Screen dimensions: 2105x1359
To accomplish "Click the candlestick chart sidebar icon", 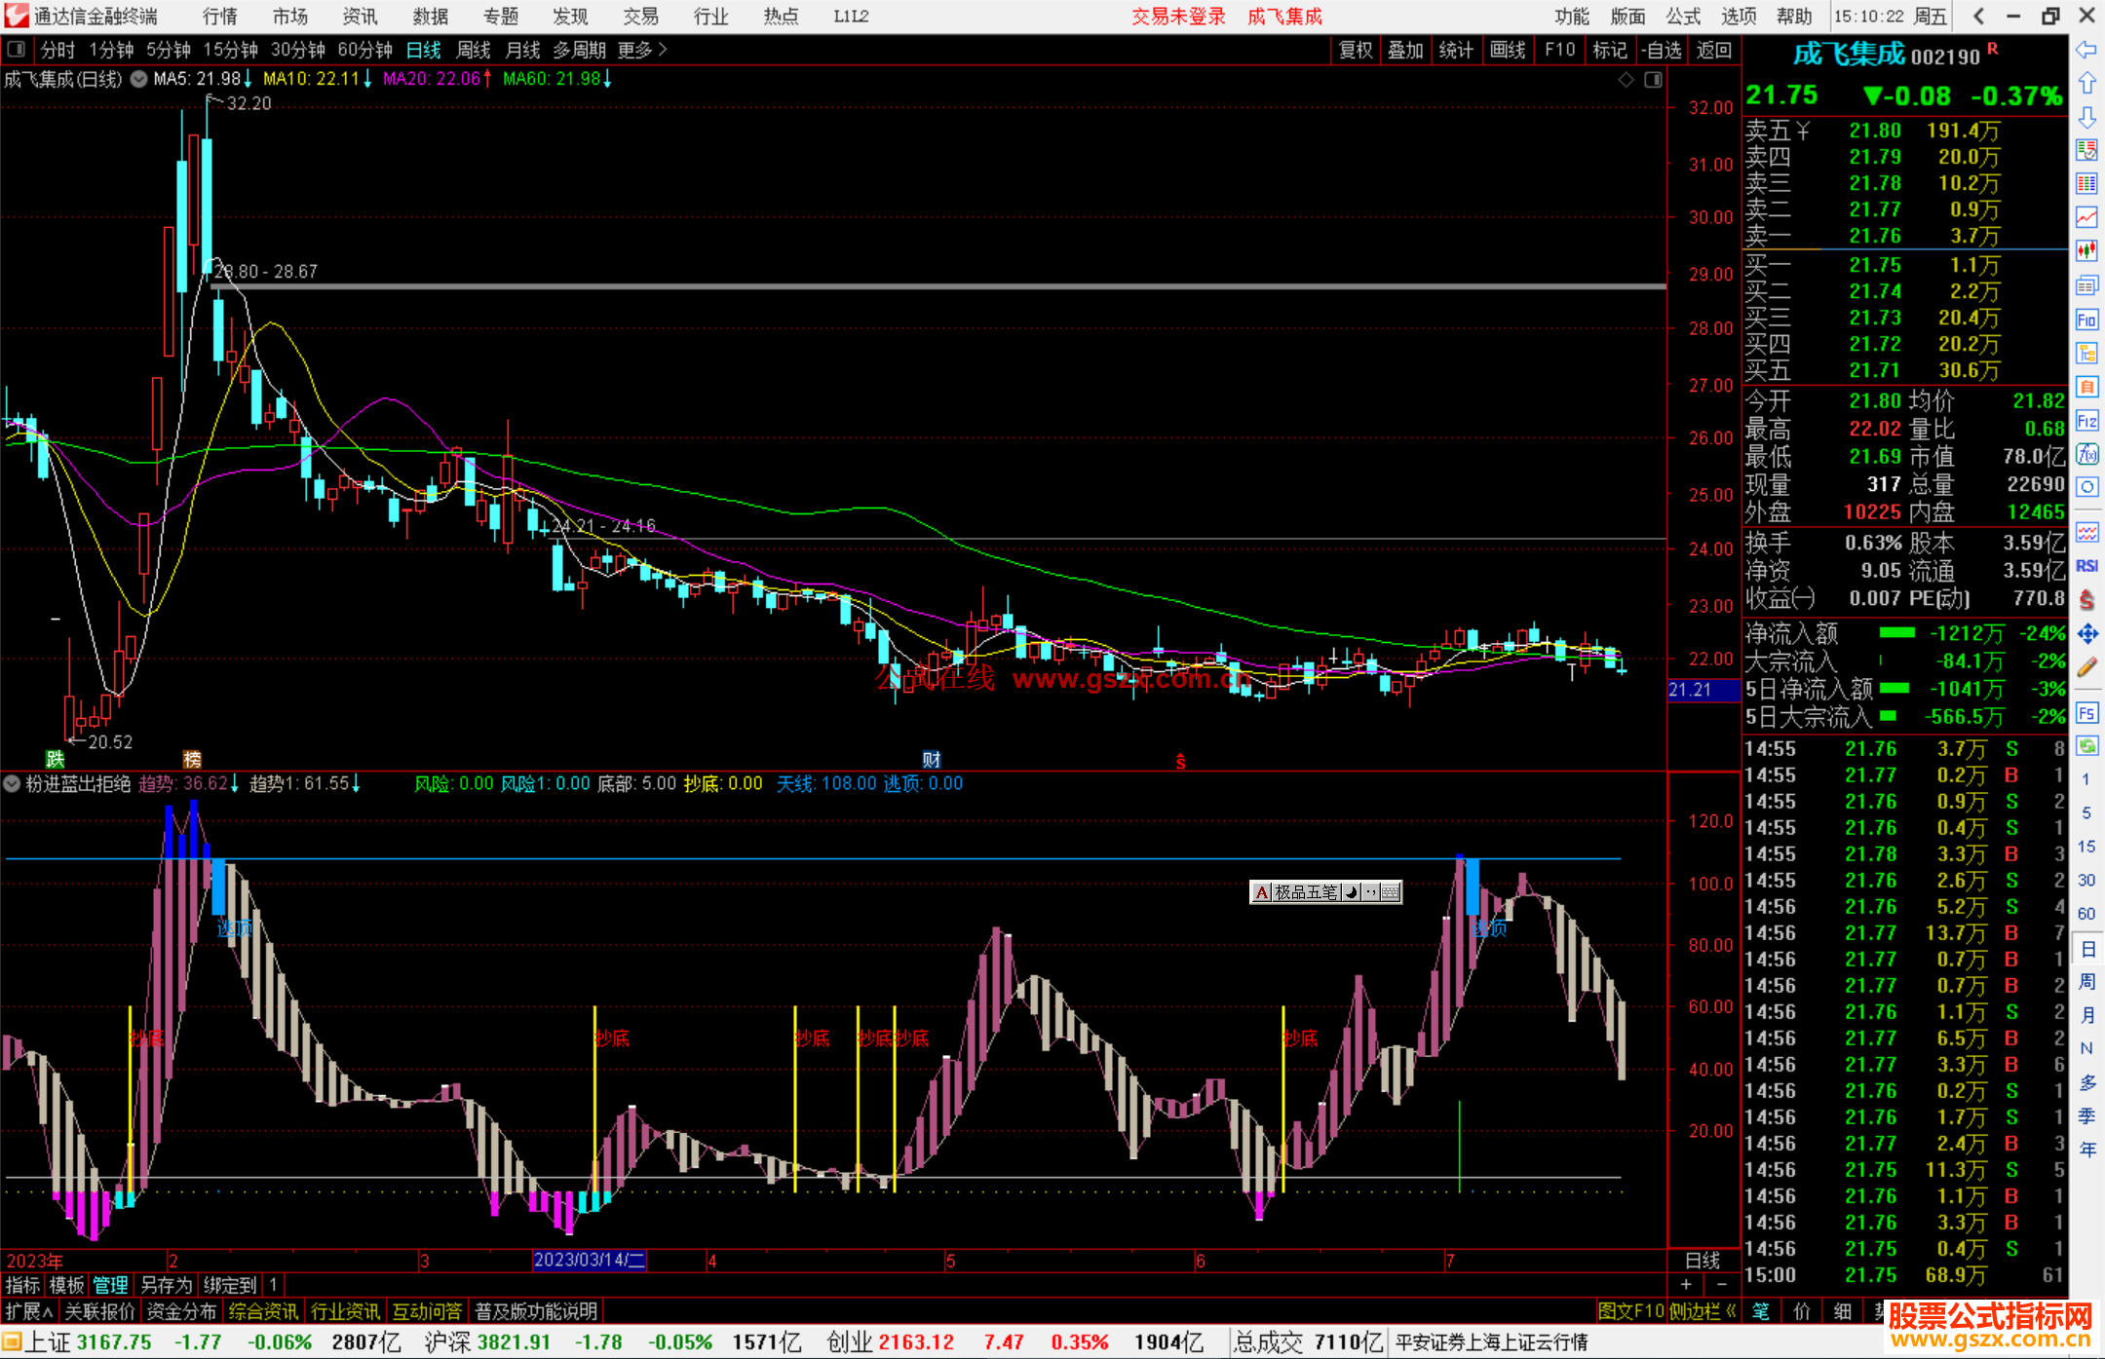I will [x=2086, y=250].
